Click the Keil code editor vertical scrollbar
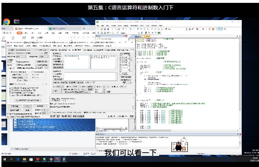This screenshot has width=259, height=167. click(x=240, y=83)
